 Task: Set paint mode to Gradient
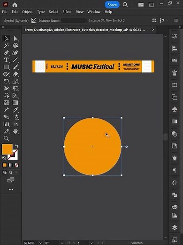tap(11, 165)
